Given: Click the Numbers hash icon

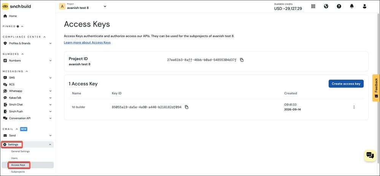Looking at the screenshot, I should (5, 60).
